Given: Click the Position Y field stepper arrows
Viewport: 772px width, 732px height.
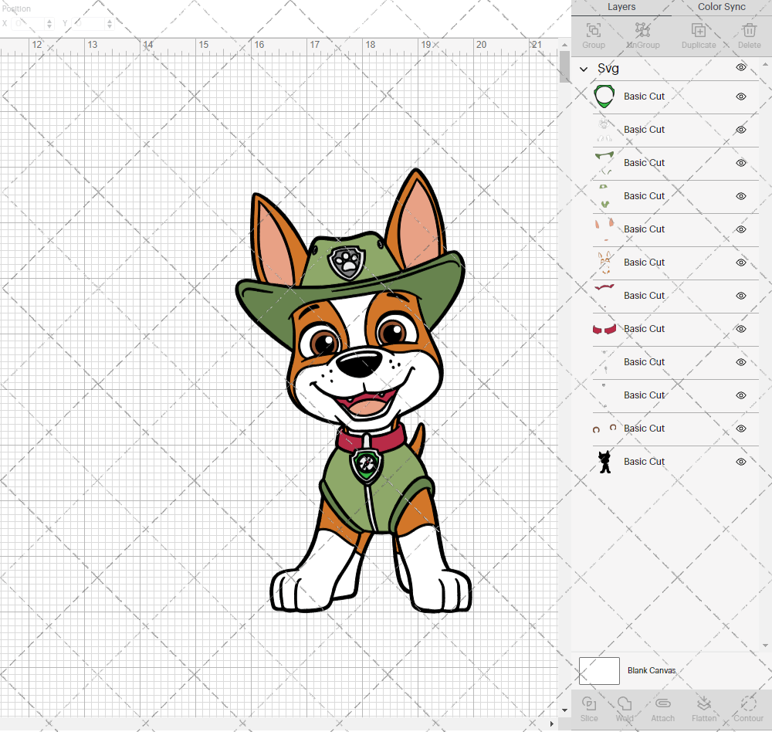Looking at the screenshot, I should (x=110, y=23).
